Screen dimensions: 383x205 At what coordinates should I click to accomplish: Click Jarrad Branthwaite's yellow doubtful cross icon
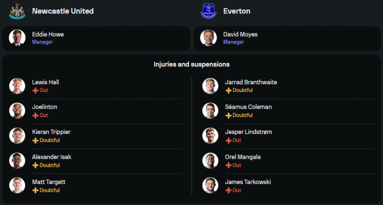point(228,90)
